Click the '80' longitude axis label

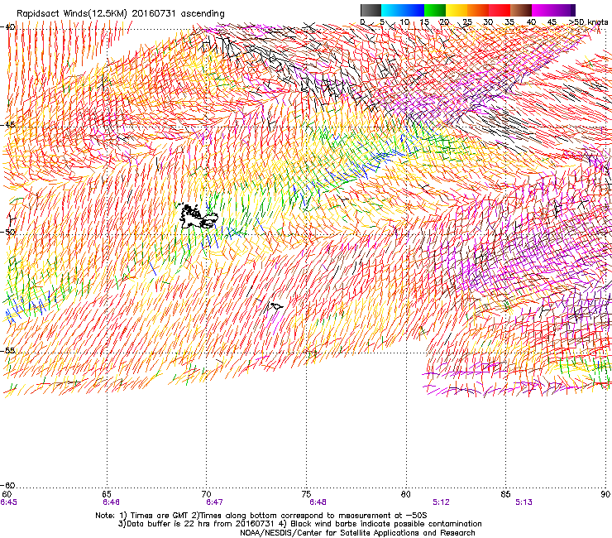tap(406, 494)
